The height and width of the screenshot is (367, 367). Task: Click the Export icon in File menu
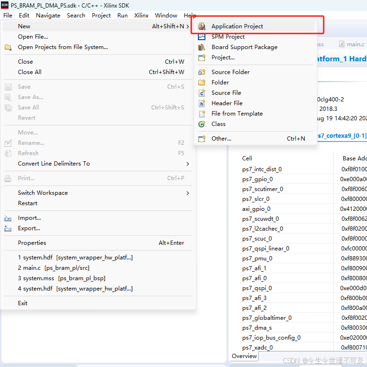[x=8, y=228]
